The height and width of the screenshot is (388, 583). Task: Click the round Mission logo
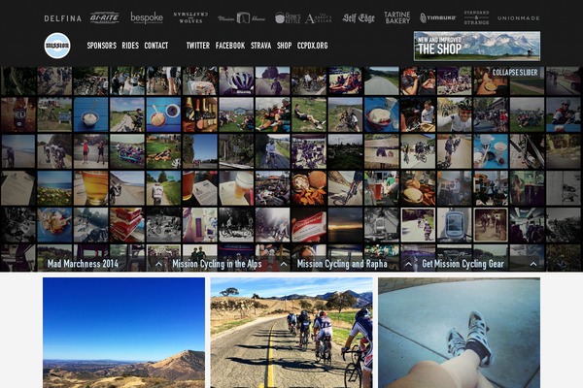pos(57,46)
